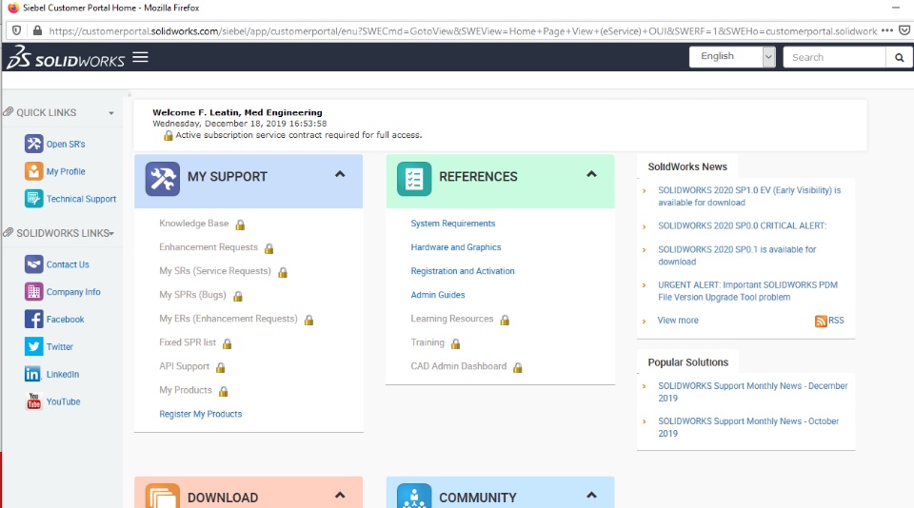Click the References checklist icon
This screenshot has height=508, width=914.
(414, 179)
